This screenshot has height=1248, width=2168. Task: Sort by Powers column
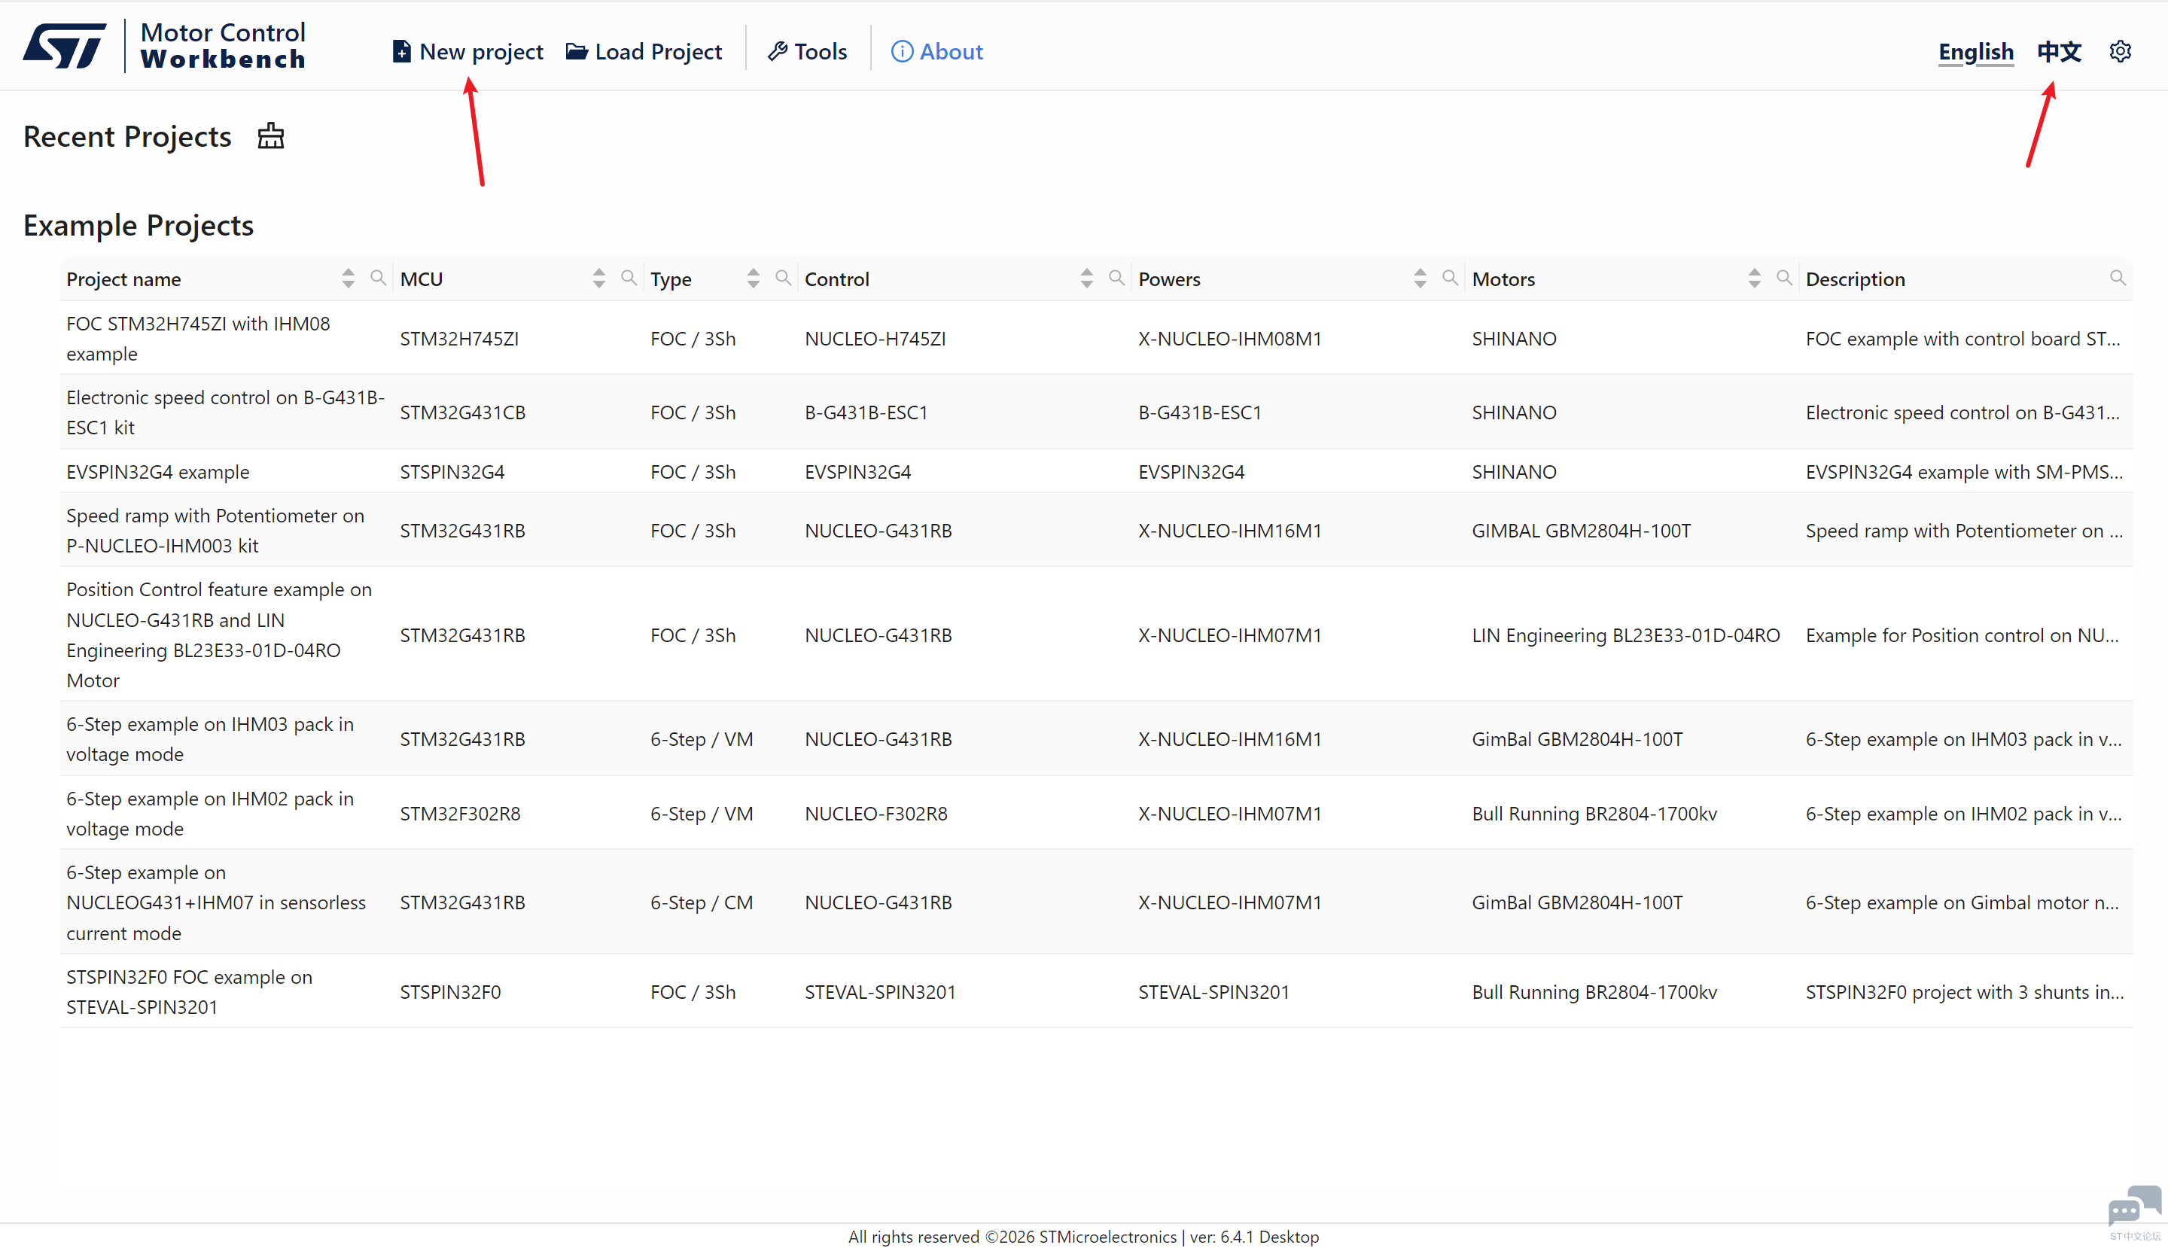point(1420,278)
